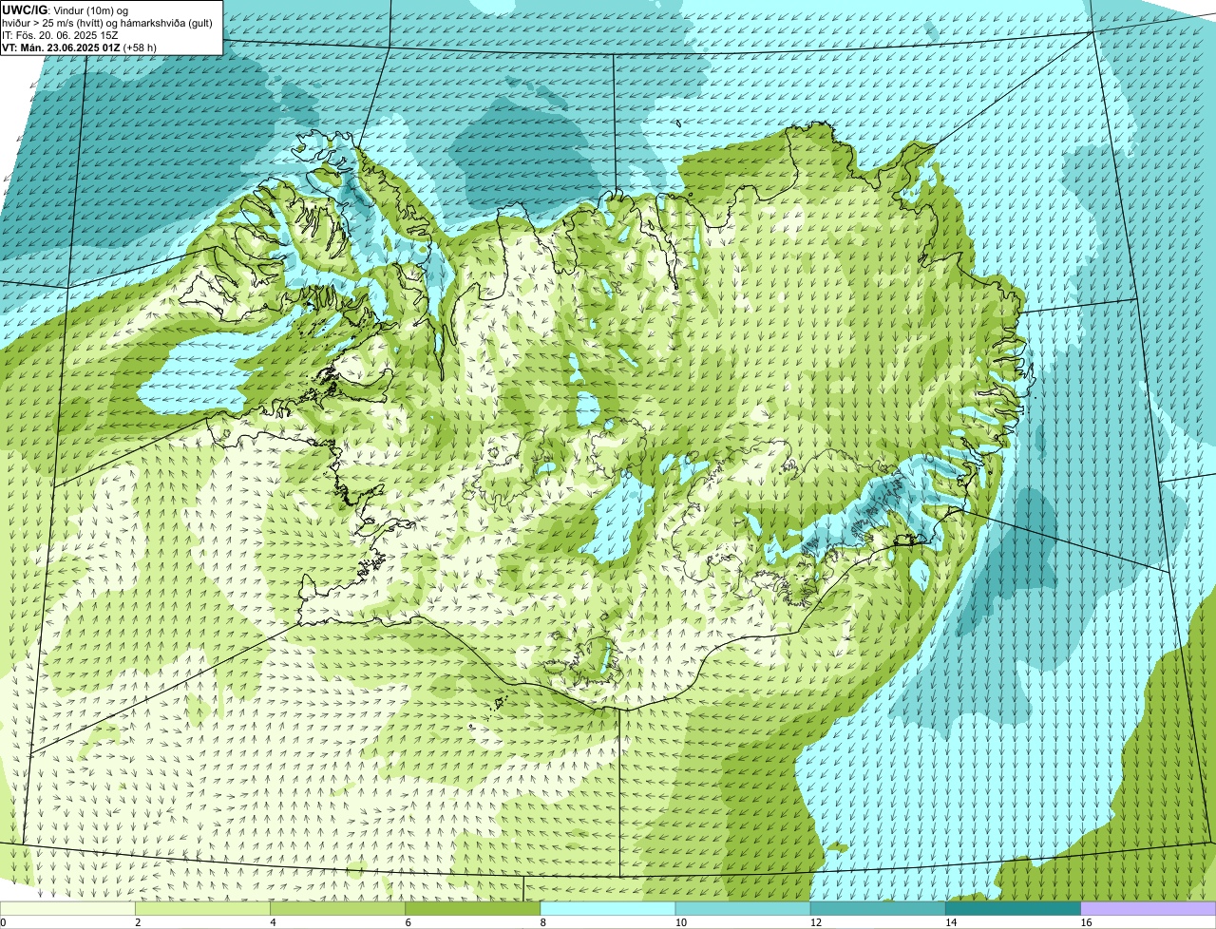Click the '6' label under the color scale
Viewport: 1216px width, 929px height.
408,922
